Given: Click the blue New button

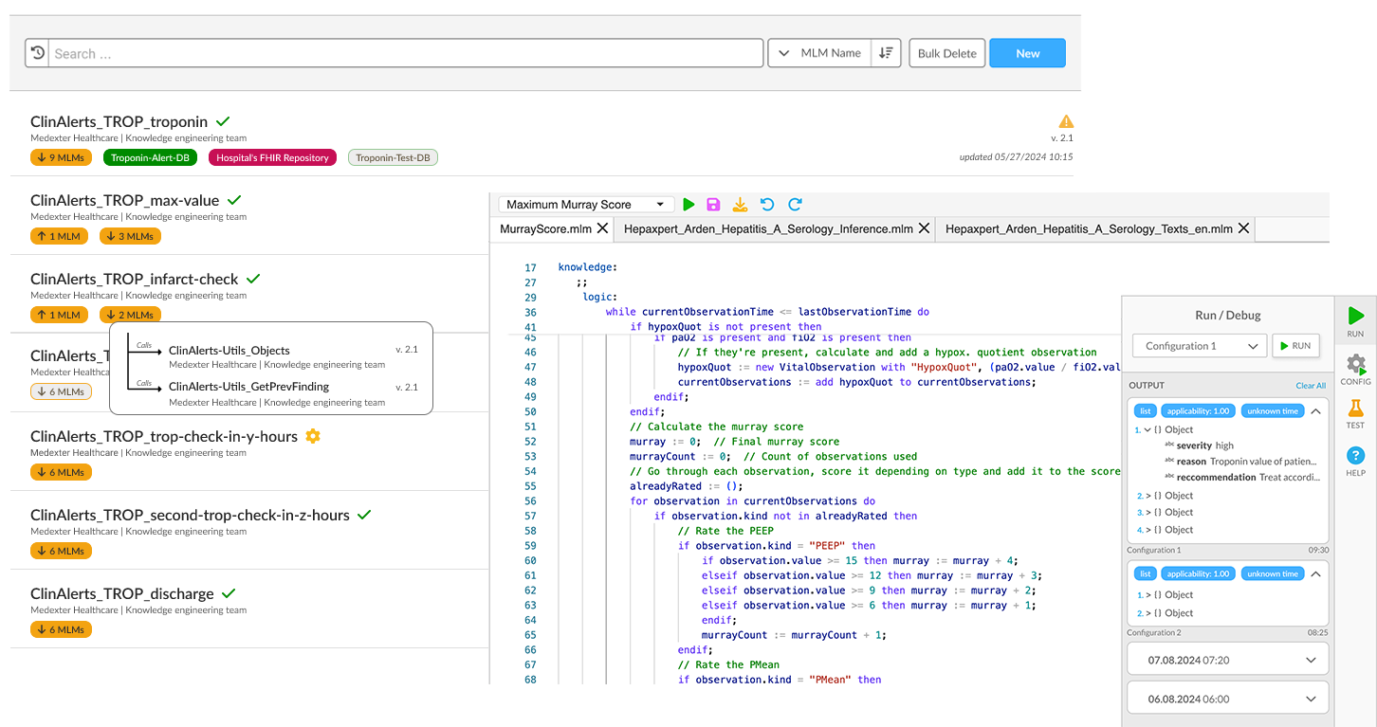Looking at the screenshot, I should click(1027, 53).
